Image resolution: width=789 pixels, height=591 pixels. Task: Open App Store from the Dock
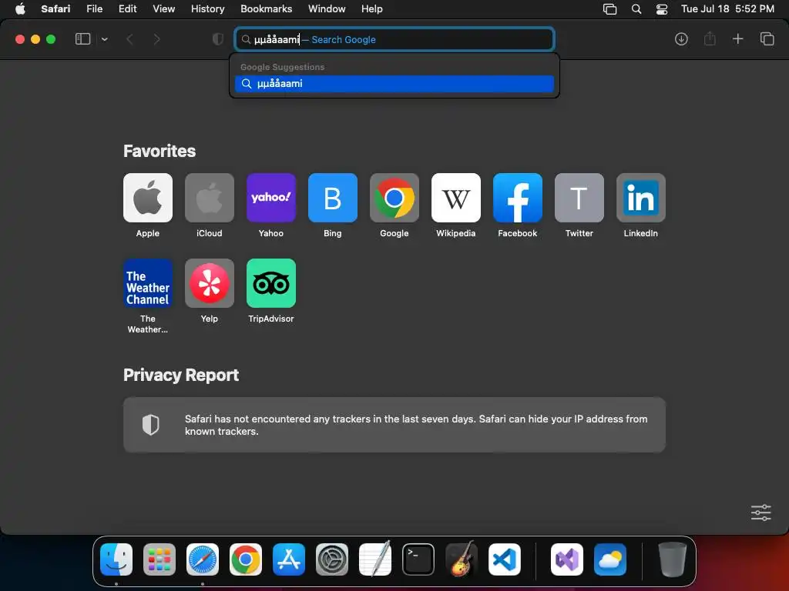(289, 559)
